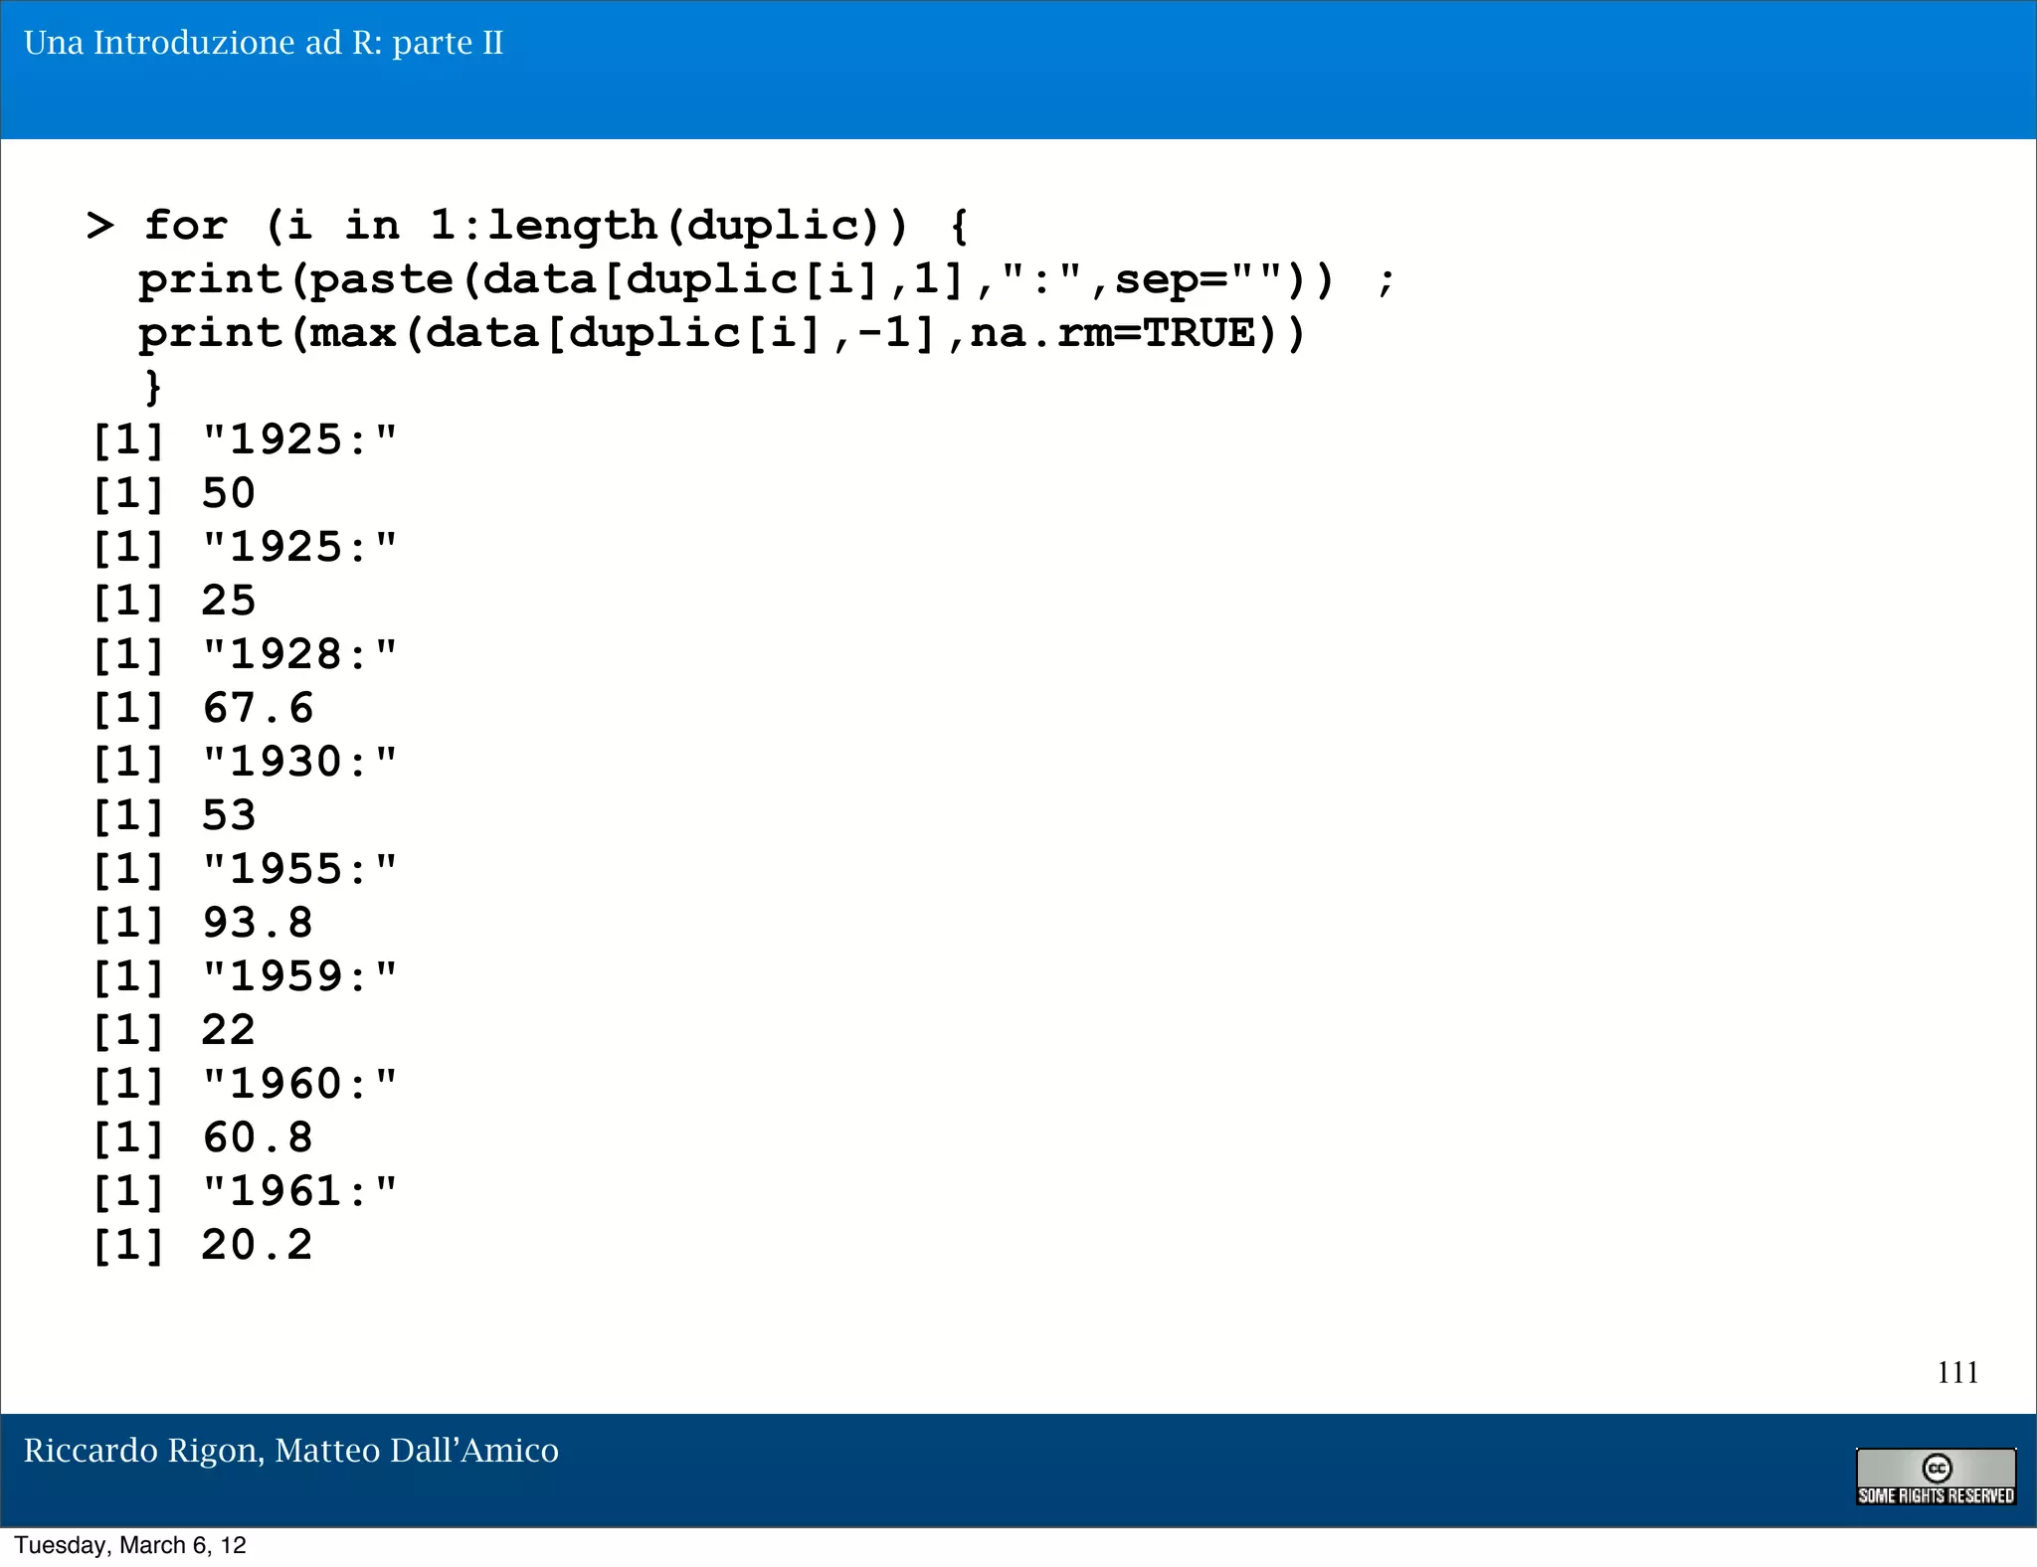Click the slide page number 111

coord(1956,1372)
